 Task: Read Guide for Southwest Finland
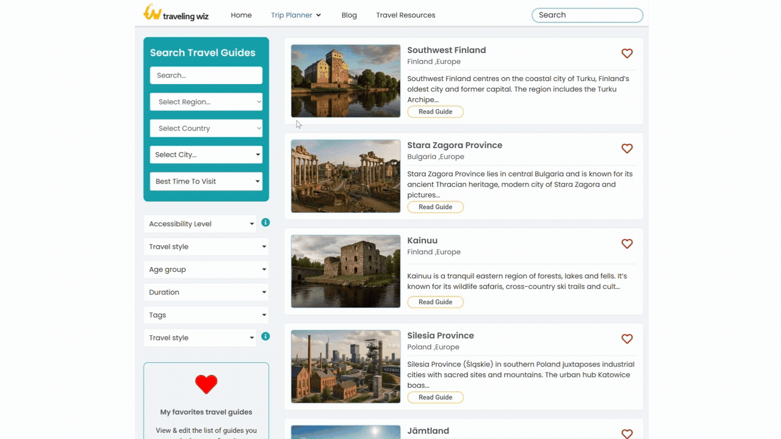click(435, 112)
